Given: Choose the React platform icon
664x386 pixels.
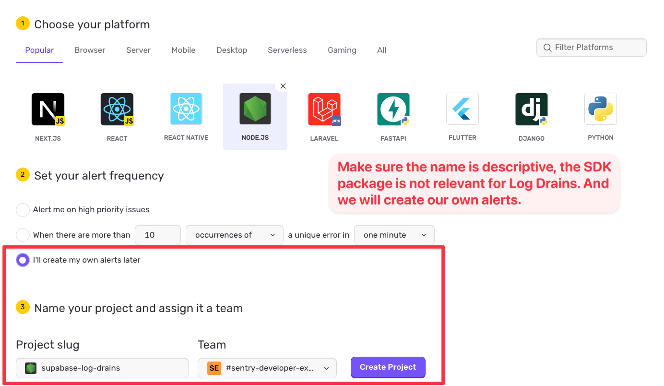Looking at the screenshot, I should pyautogui.click(x=117, y=109).
